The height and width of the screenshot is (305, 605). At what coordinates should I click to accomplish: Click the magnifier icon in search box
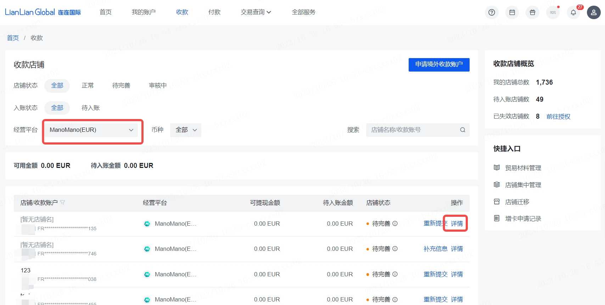tap(463, 130)
